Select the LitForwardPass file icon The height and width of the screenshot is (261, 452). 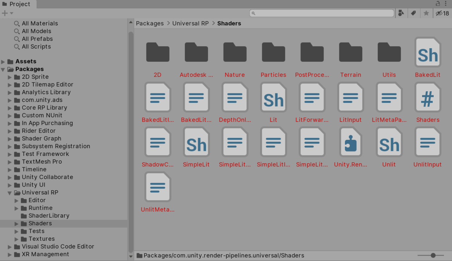point(312,97)
